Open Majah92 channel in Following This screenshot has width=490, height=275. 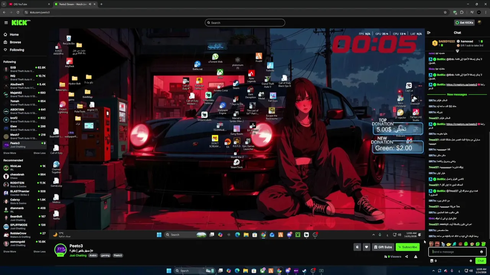(x=24, y=94)
